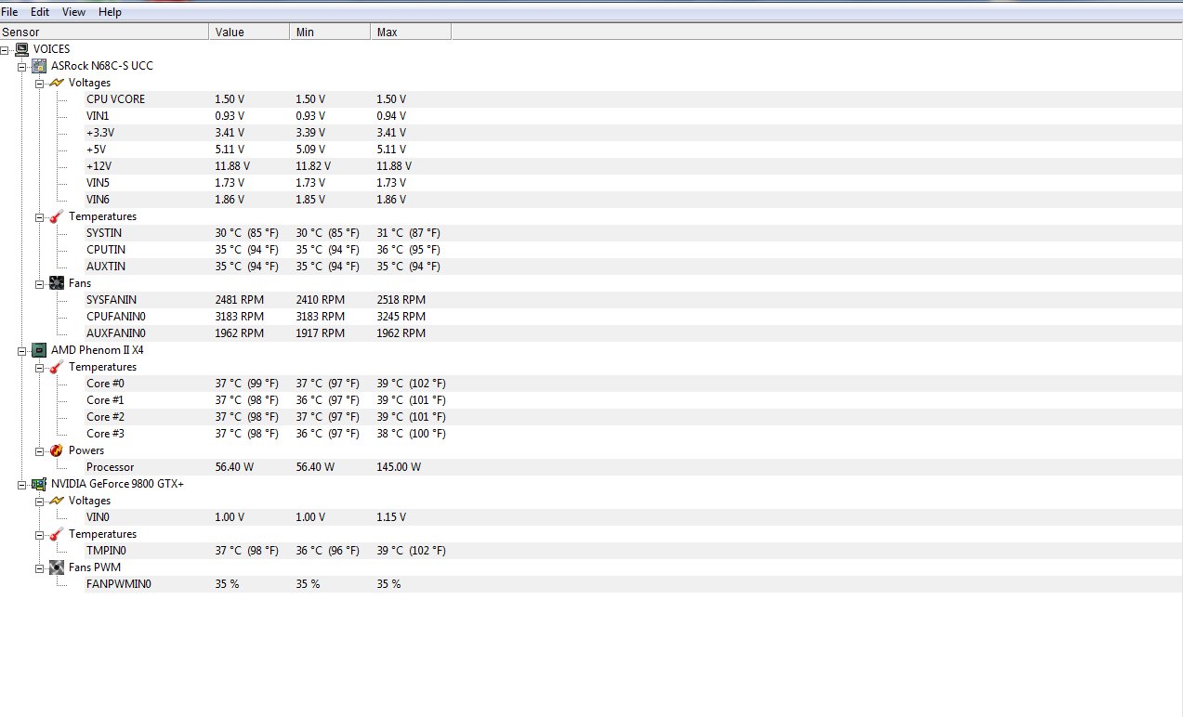This screenshot has width=1183, height=717.
Task: Click the Max column header
Action: coord(411,32)
